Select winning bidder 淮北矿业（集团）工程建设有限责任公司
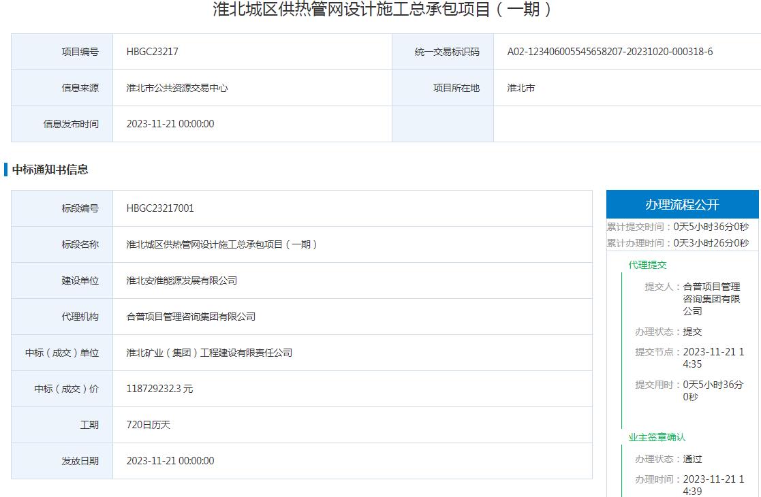Image resolution: width=761 pixels, height=497 pixels. click(209, 353)
